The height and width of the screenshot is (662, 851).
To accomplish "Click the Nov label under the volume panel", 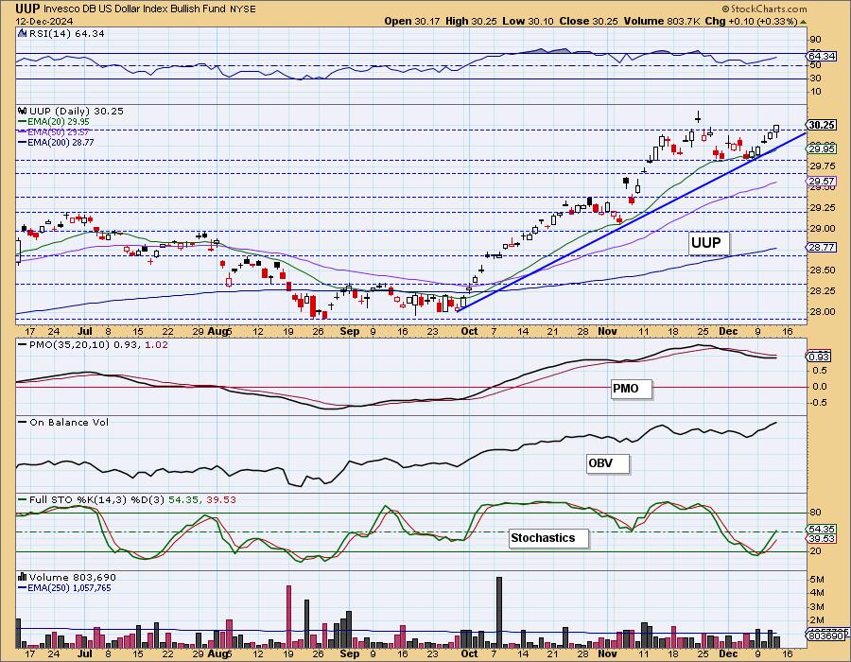I will pyautogui.click(x=607, y=653).
